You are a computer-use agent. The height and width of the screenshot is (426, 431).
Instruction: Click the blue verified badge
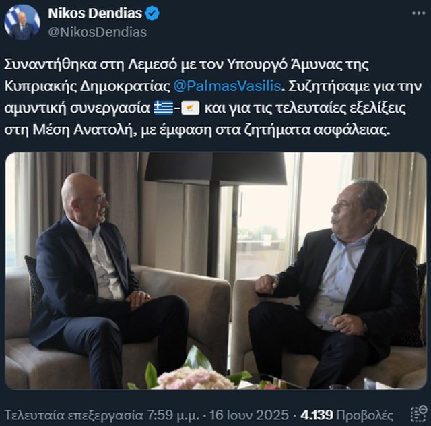pos(152,13)
